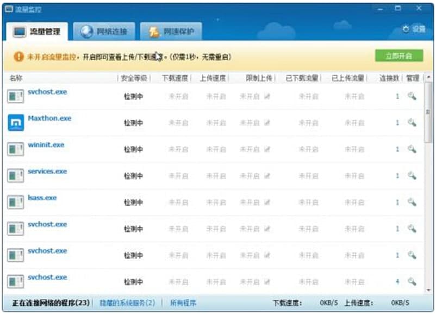
Task: Select lsass.exe process name
Action: tap(42, 198)
